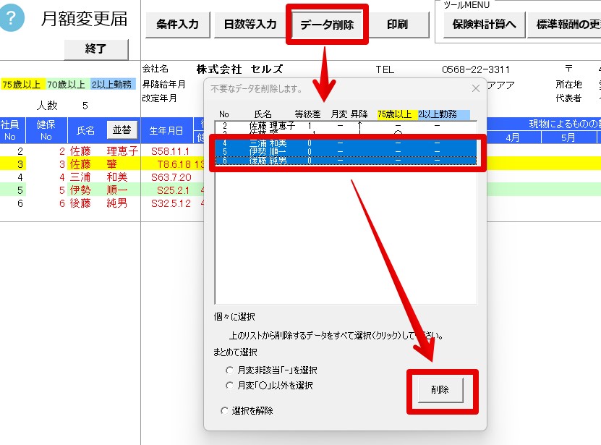Click the 2以上勤務 blue legend swatch

click(x=112, y=84)
